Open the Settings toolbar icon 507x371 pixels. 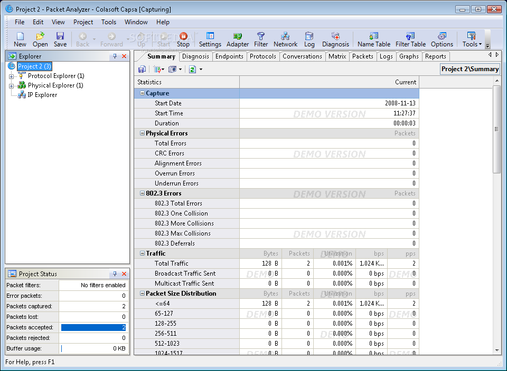point(210,40)
